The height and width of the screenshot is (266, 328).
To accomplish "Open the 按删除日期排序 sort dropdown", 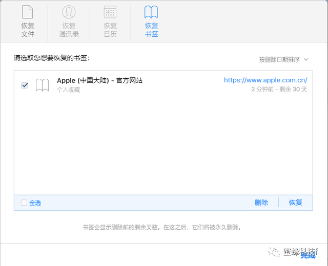I will [283, 59].
